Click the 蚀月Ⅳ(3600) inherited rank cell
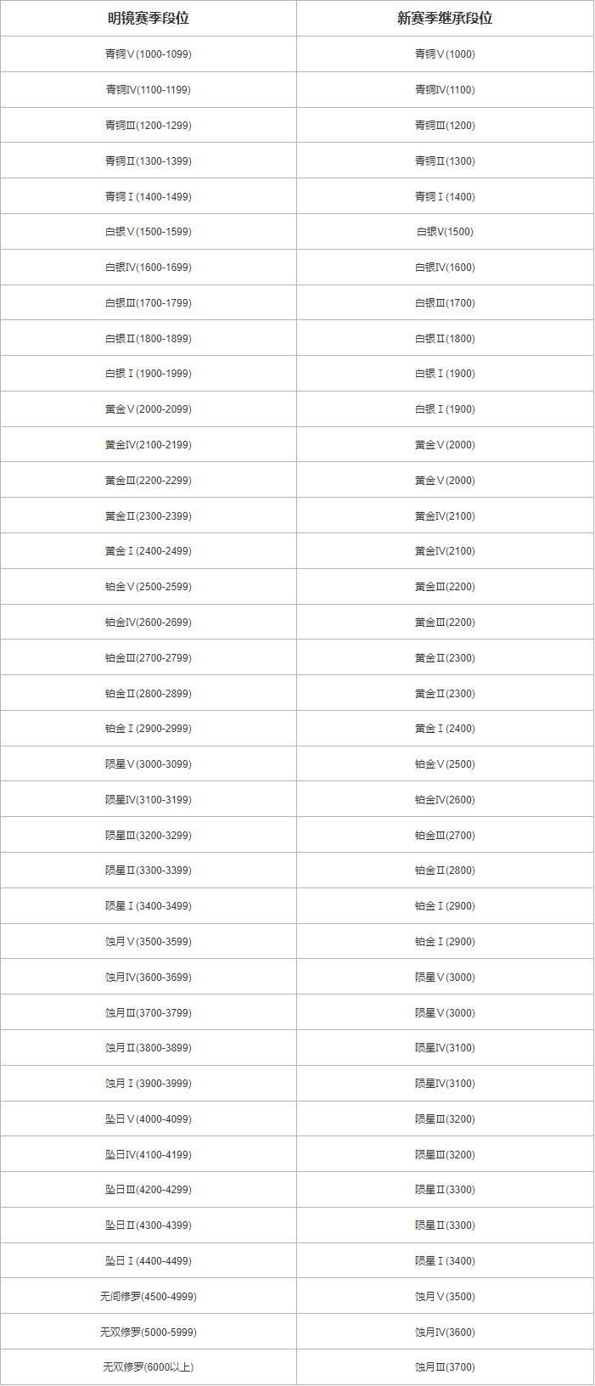 [x=445, y=1332]
